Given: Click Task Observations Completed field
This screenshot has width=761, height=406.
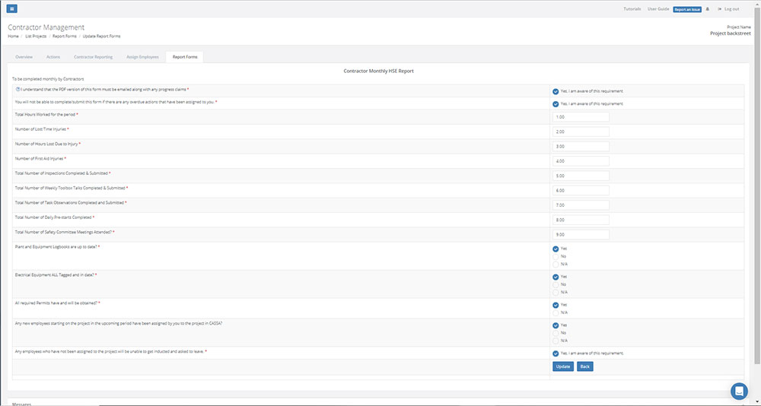Looking at the screenshot, I should click(x=581, y=205).
